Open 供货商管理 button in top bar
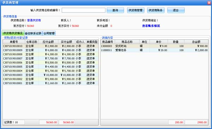 136,10
